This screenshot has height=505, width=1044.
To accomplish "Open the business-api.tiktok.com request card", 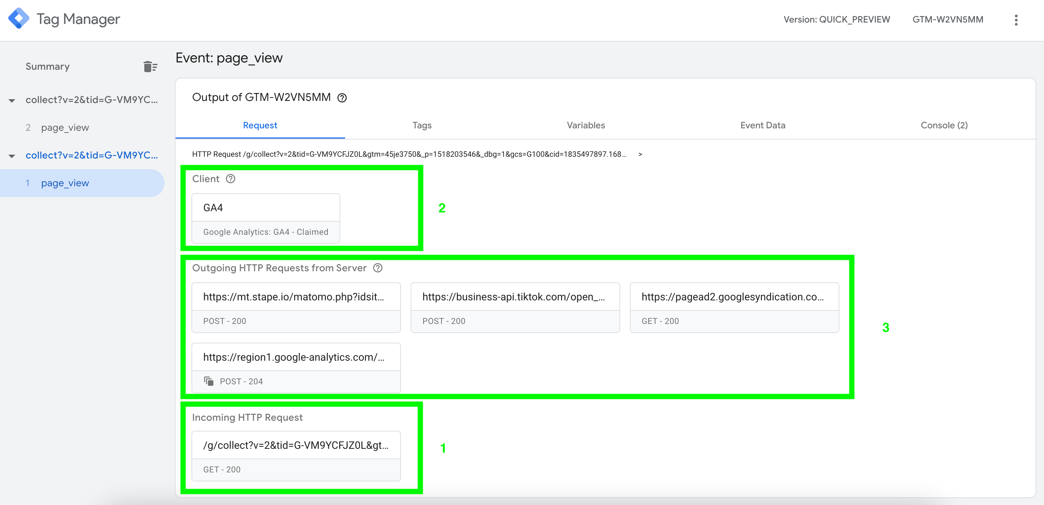I will click(515, 308).
